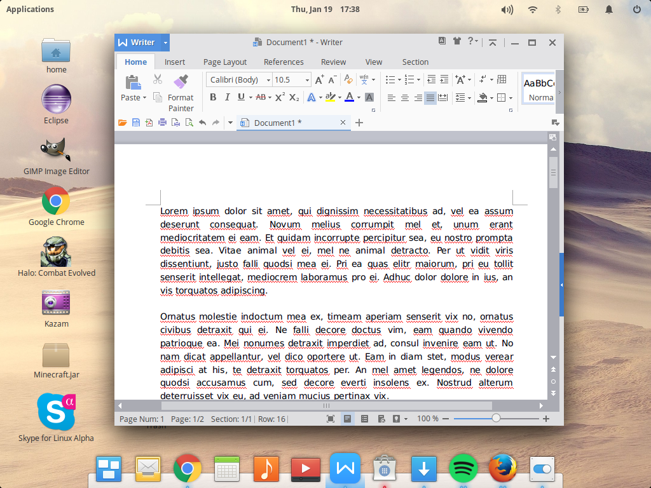Open the font size dropdown
This screenshot has height=488, width=651.
(x=308, y=80)
